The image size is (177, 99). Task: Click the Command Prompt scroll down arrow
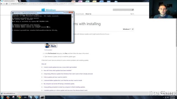click(72, 41)
